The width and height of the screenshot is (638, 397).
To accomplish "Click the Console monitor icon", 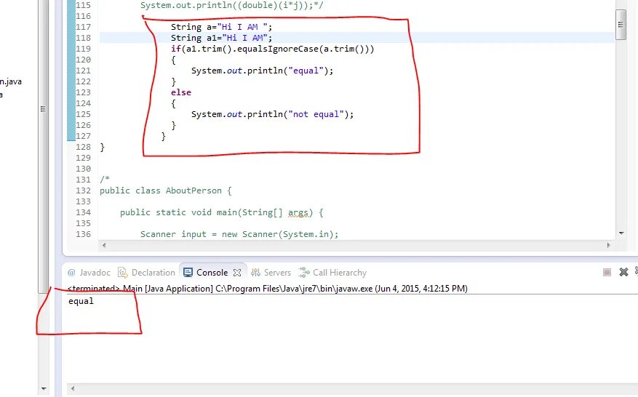I will tap(188, 273).
